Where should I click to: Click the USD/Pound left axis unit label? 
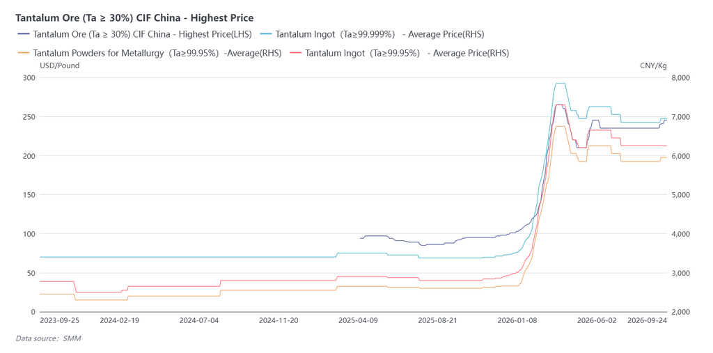(x=60, y=65)
